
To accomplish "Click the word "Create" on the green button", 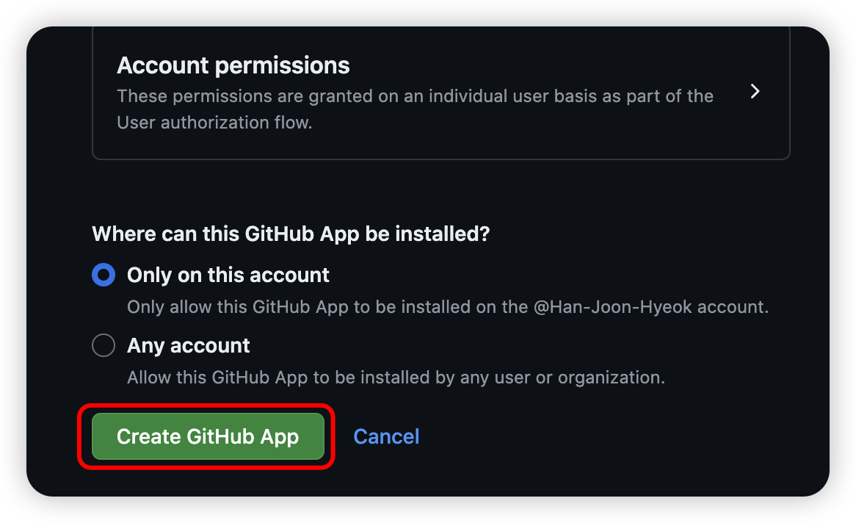I will tap(148, 436).
